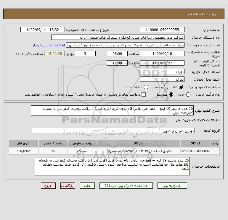Image resolution: width=228 pixels, height=220 pixels.
Task: Click the تاریخ نیاز column header
Action: [x=23, y=143]
